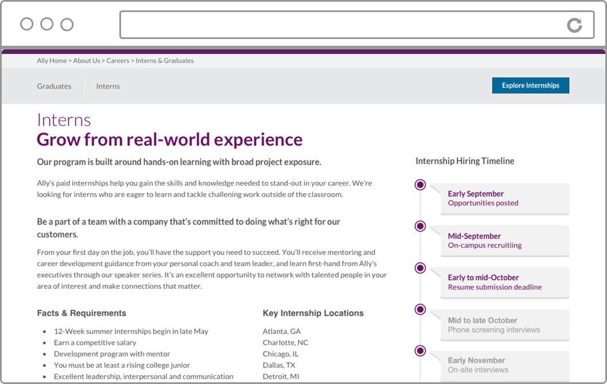Switch to the Graduates tab

pos(54,86)
